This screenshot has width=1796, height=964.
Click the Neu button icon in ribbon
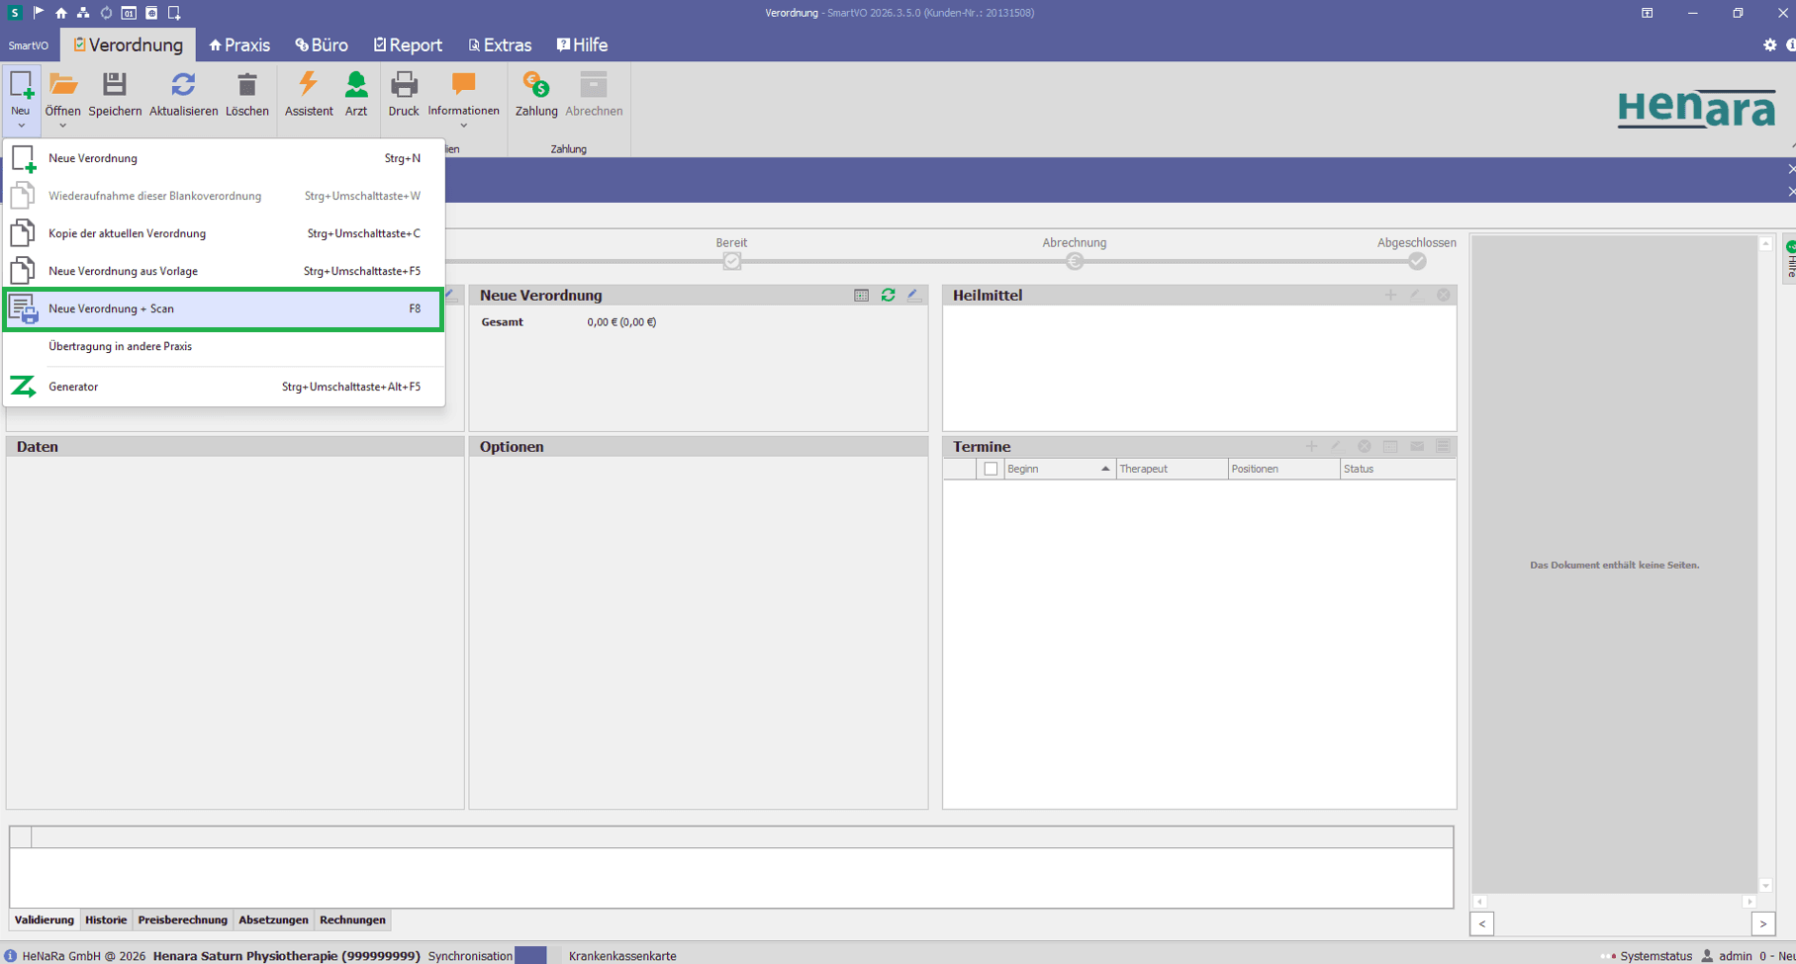click(21, 86)
